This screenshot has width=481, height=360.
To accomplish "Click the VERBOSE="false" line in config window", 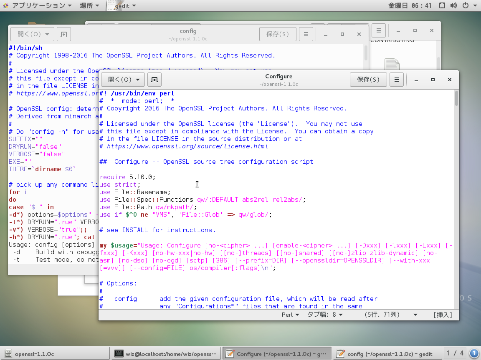I will (x=37, y=154).
